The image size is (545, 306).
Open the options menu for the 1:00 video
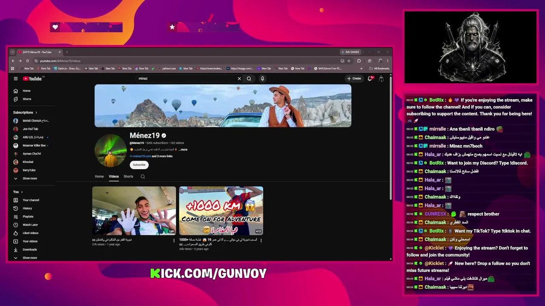point(174,240)
